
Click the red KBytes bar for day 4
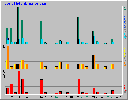[x=19, y=82]
